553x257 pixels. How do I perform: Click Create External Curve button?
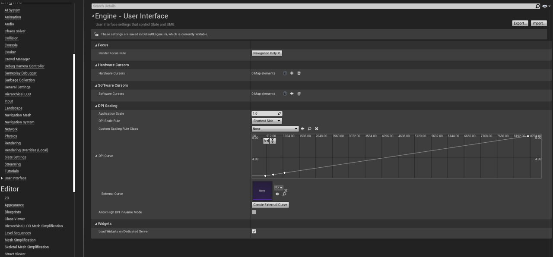(x=270, y=205)
